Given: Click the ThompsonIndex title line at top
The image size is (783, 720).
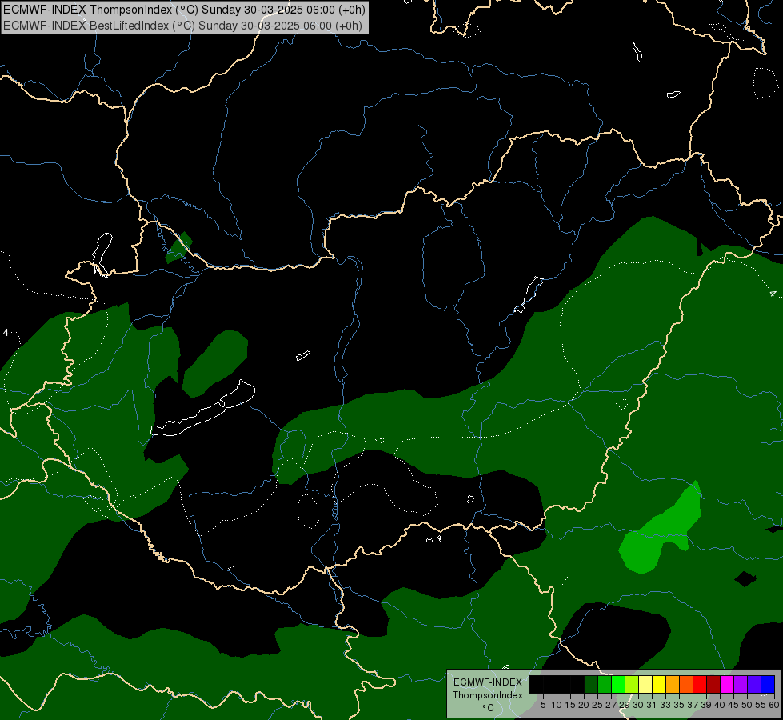Looking at the screenshot, I should (184, 10).
